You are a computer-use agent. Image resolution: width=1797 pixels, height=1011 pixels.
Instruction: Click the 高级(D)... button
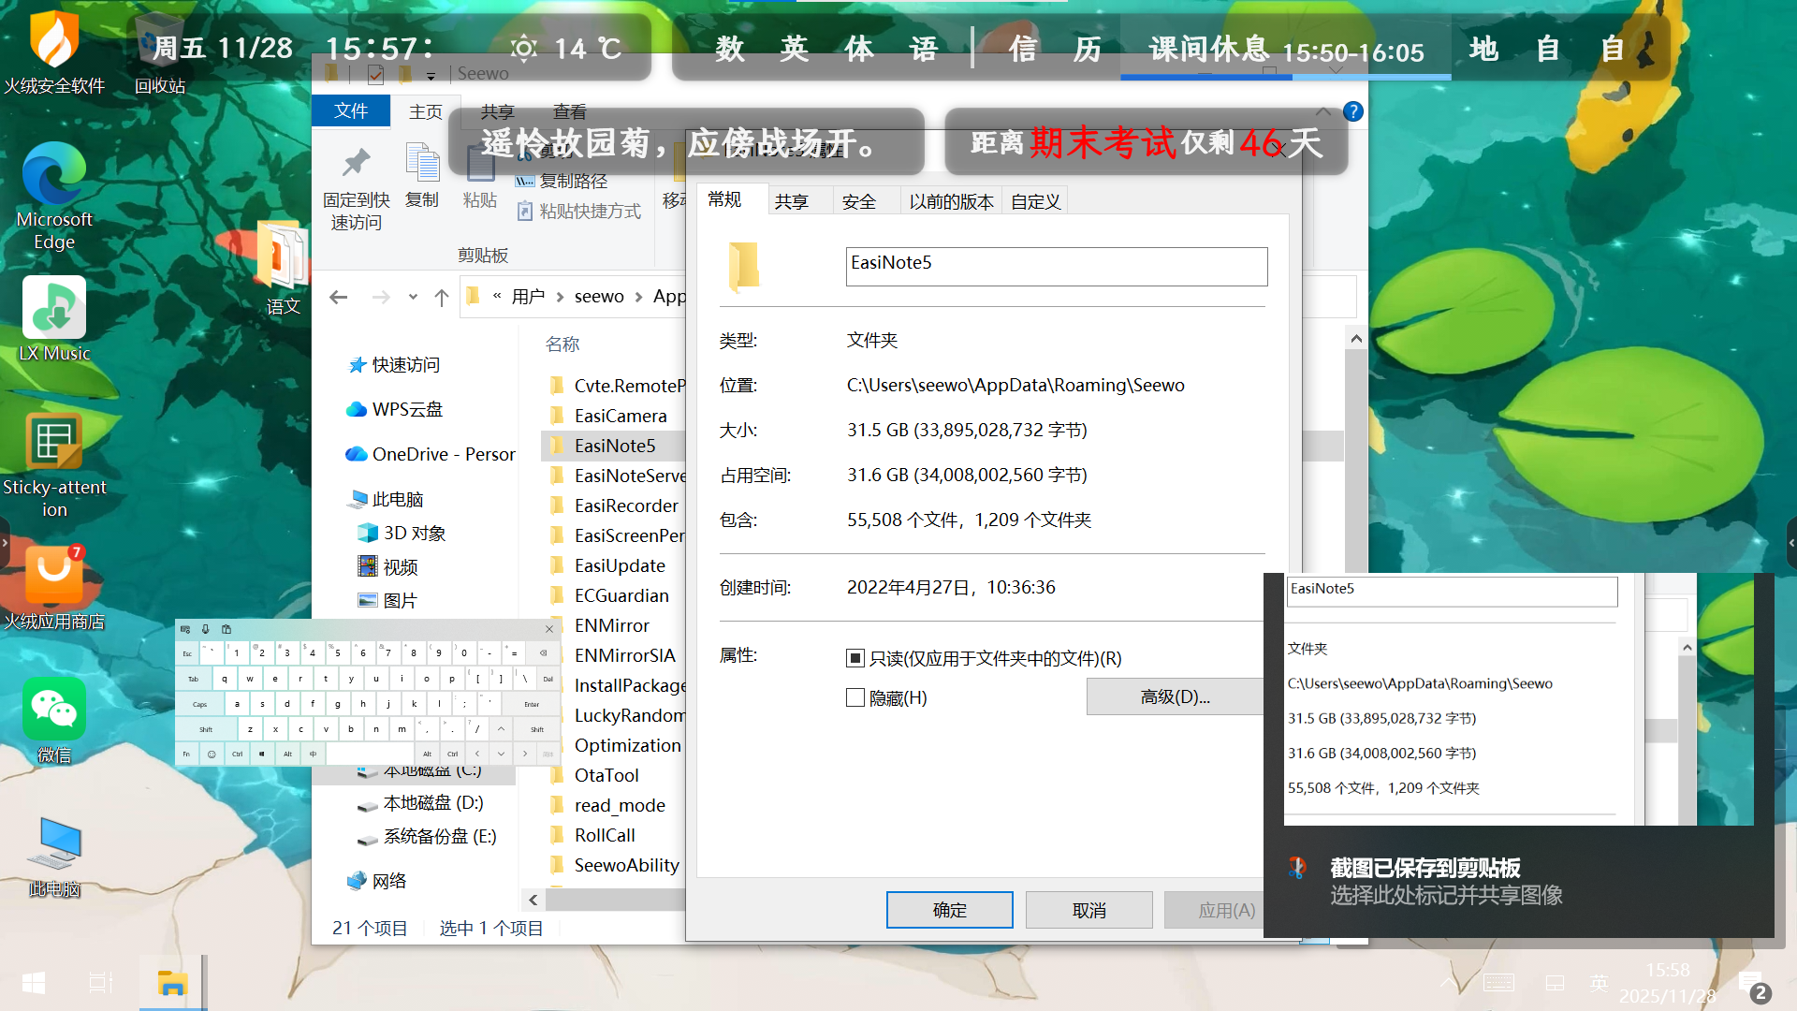[x=1175, y=696]
